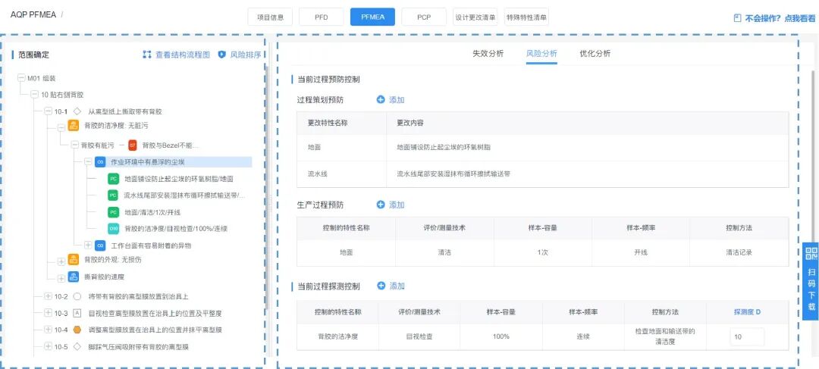Click table cell 地面铺设防止起尘埃的环氧树脂
This screenshot has height=369, width=819.
(x=444, y=147)
